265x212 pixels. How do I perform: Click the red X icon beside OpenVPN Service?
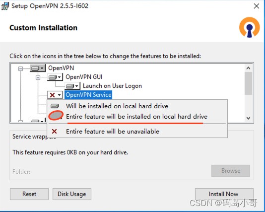pyautogui.click(x=53, y=95)
